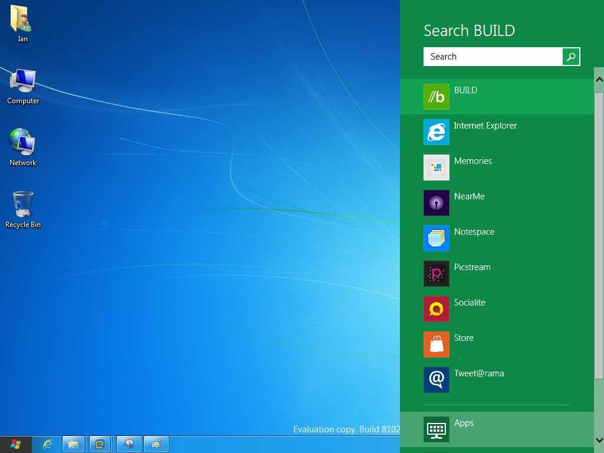The width and height of the screenshot is (604, 453).
Task: Click the "Store" label text
Action: pyautogui.click(x=464, y=338)
